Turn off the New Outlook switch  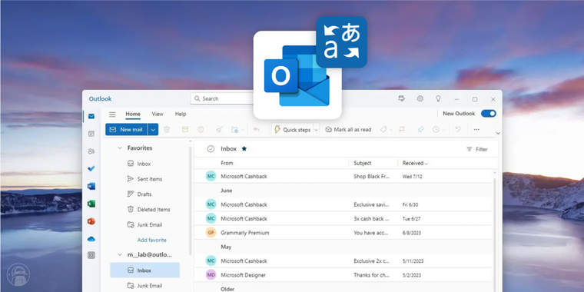(488, 114)
